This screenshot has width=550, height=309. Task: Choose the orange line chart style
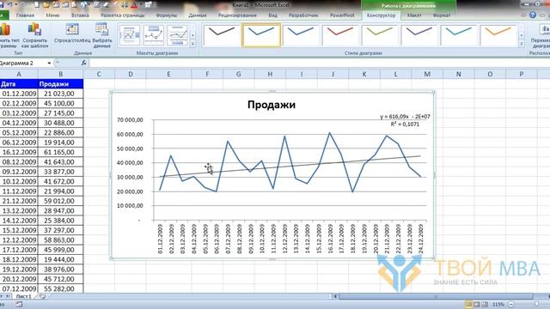point(498,35)
